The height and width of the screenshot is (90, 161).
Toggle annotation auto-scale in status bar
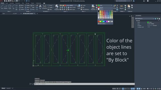[139, 89]
